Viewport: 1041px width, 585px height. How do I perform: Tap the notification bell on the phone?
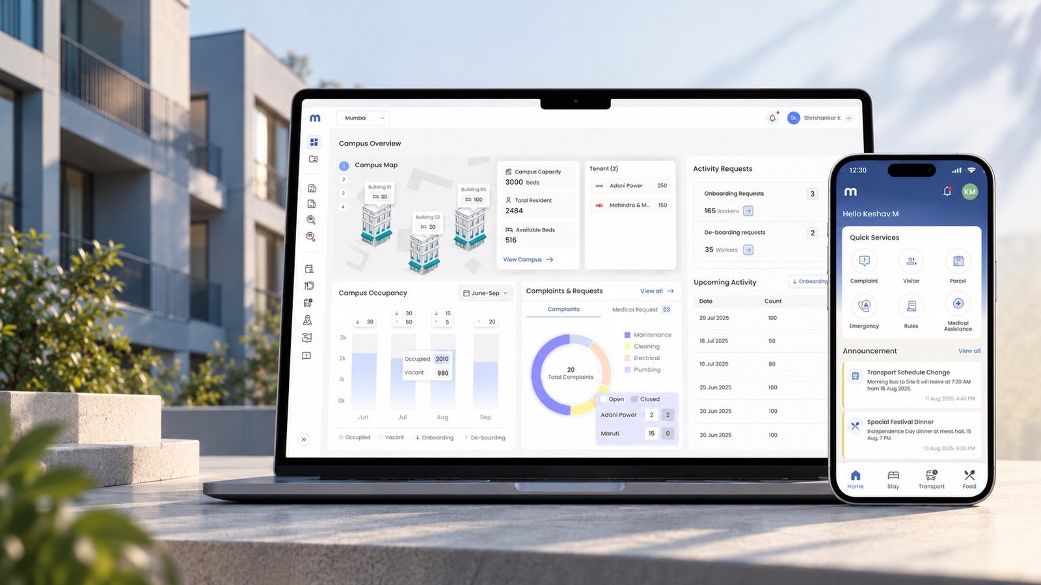(x=947, y=192)
